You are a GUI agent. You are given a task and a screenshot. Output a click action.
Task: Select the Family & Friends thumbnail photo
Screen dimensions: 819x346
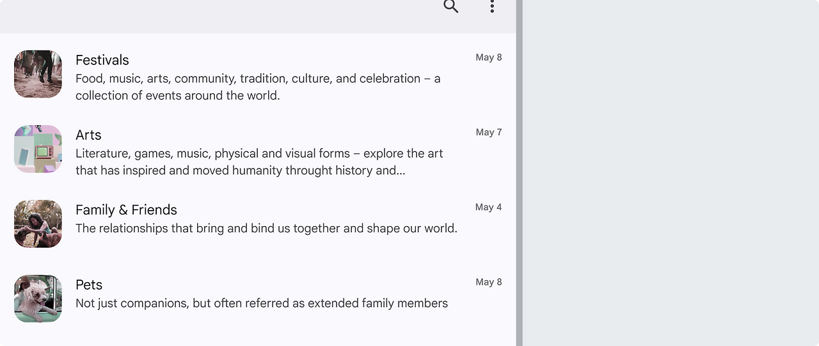coord(38,223)
